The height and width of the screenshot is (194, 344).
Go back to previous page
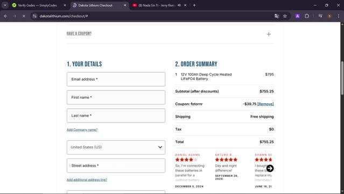(6, 16)
